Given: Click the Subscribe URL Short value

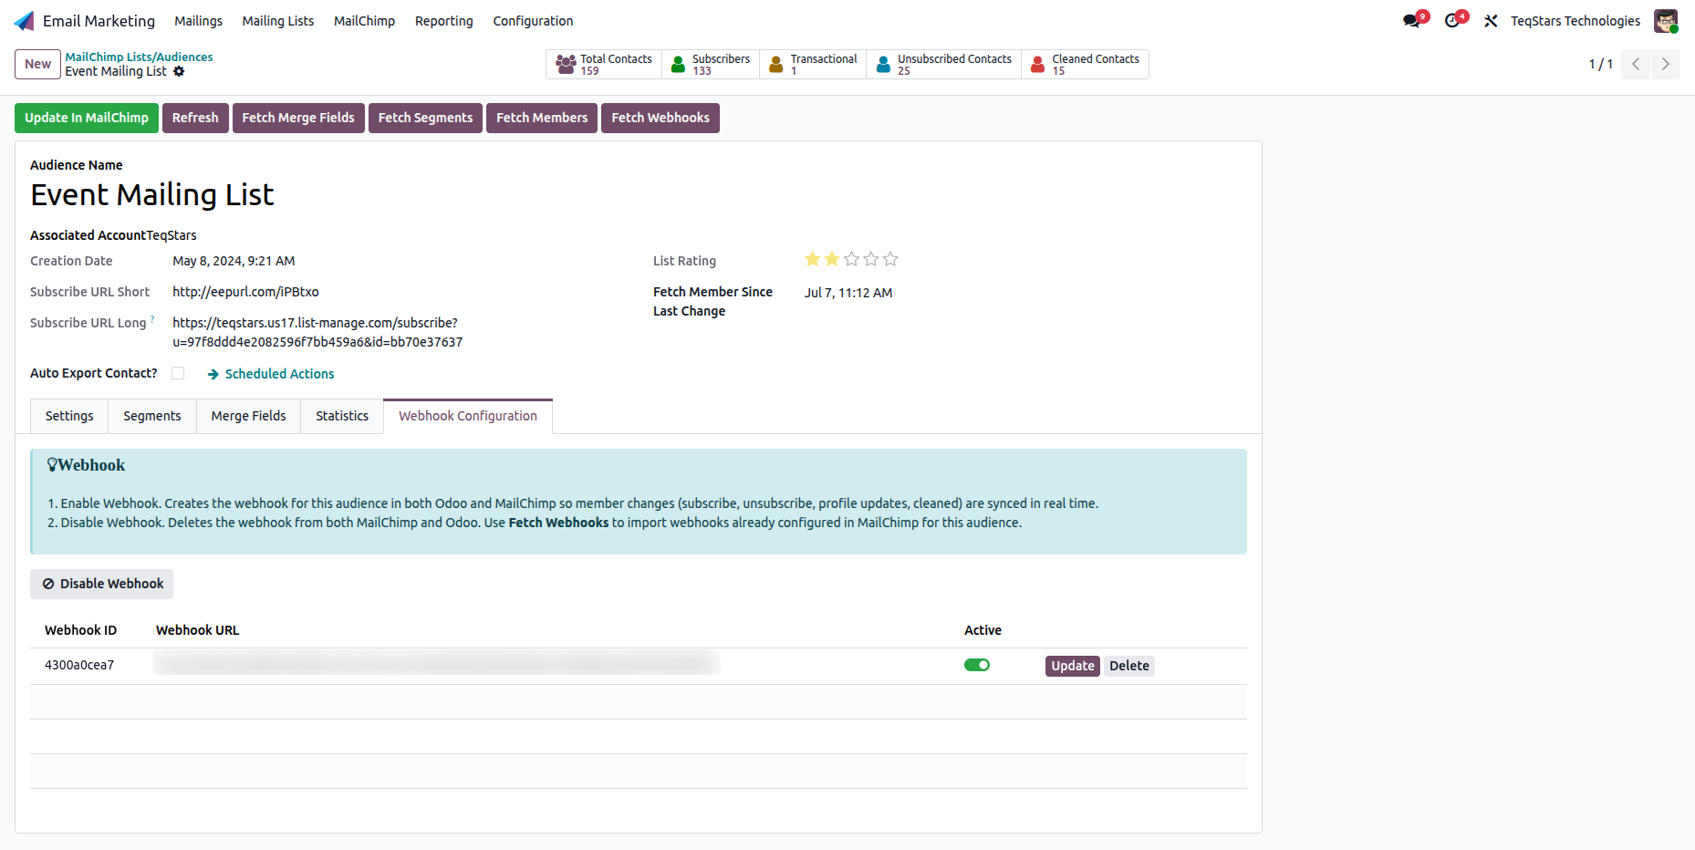Looking at the screenshot, I should click(x=245, y=292).
